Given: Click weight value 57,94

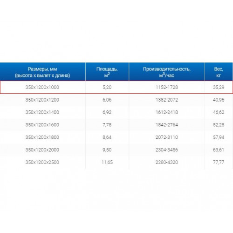Looking at the screenshot, I should point(219,137).
